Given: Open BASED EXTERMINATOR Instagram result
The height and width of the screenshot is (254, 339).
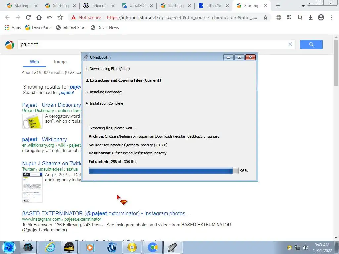Looking at the screenshot, I should [106, 213].
